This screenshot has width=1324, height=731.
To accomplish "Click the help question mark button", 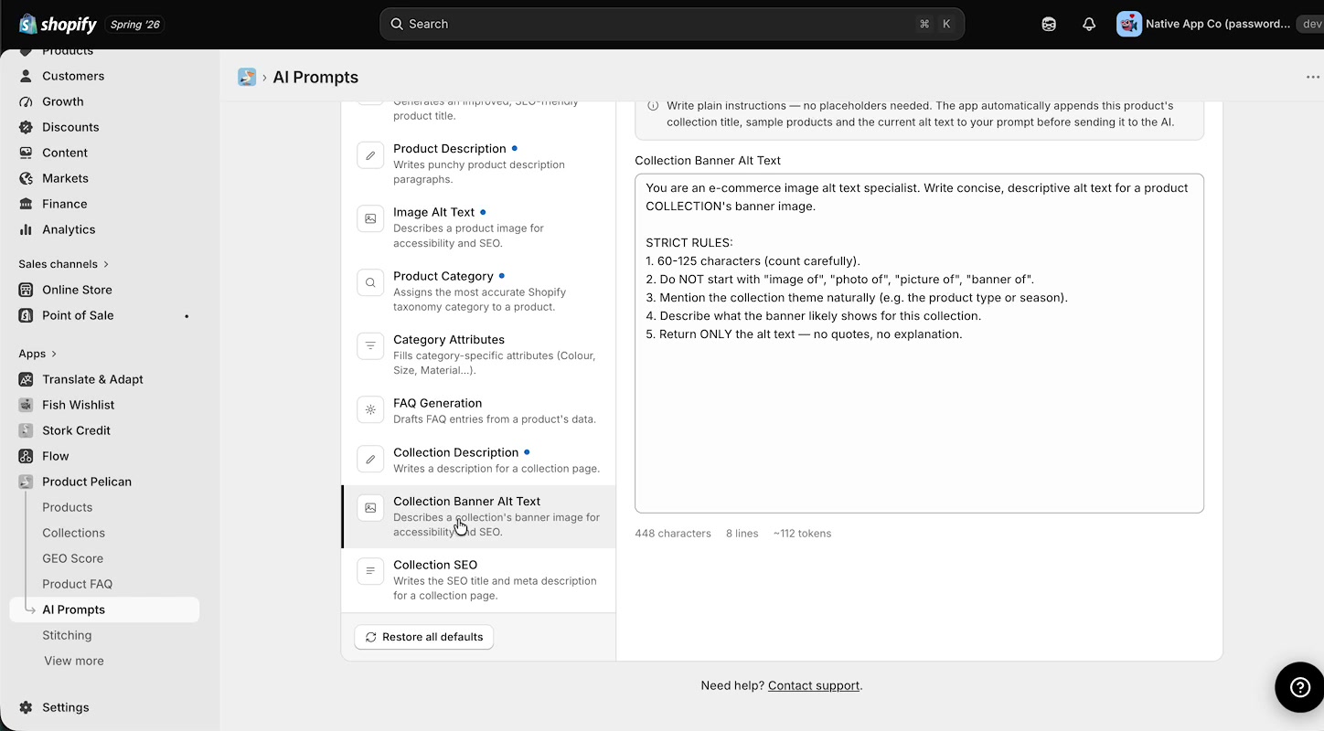I will point(1299,687).
